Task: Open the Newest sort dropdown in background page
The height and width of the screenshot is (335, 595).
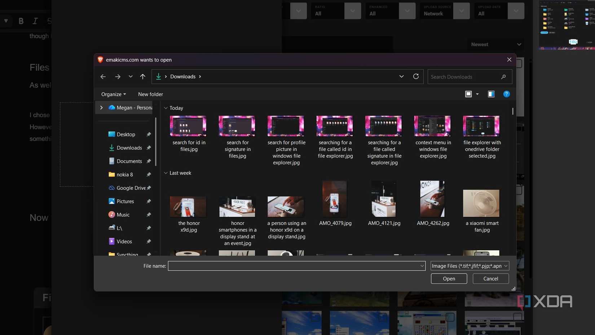Action: [x=495, y=44]
